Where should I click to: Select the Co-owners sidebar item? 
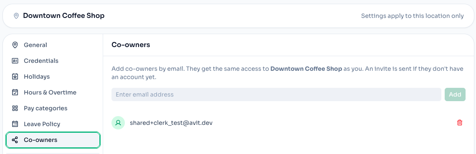(53, 140)
